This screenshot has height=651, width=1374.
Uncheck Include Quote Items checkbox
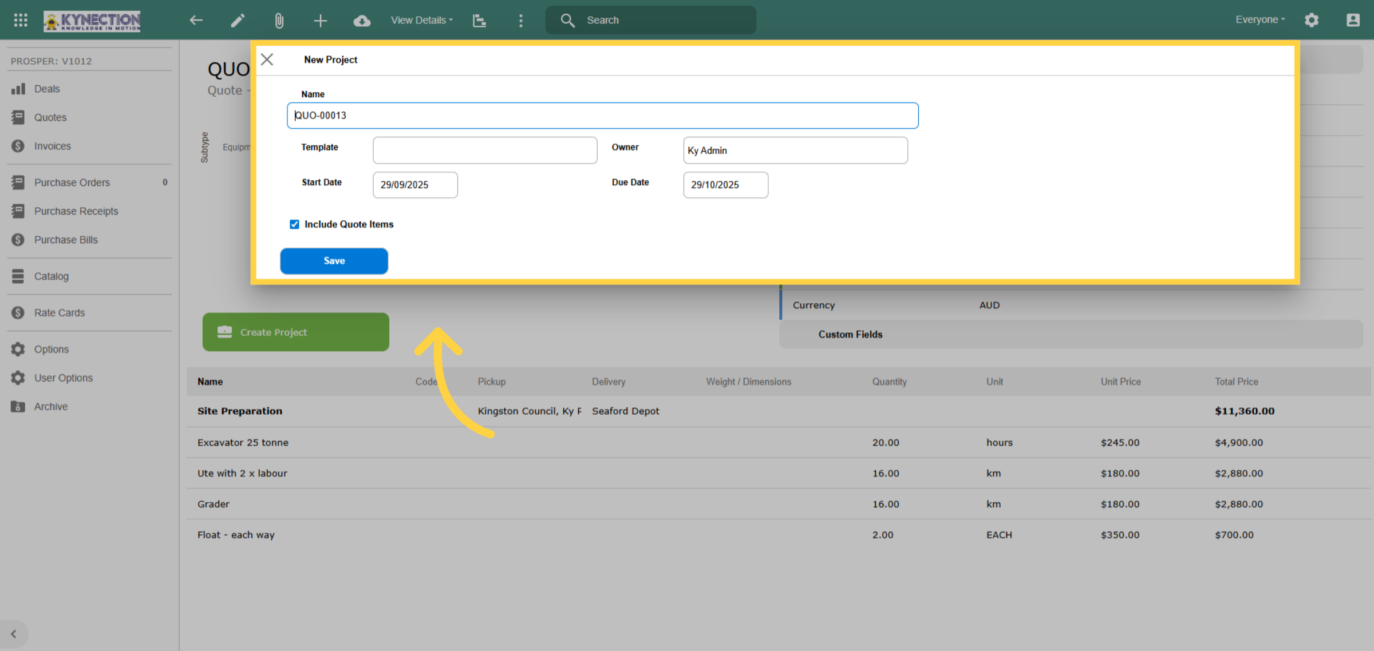coord(294,224)
